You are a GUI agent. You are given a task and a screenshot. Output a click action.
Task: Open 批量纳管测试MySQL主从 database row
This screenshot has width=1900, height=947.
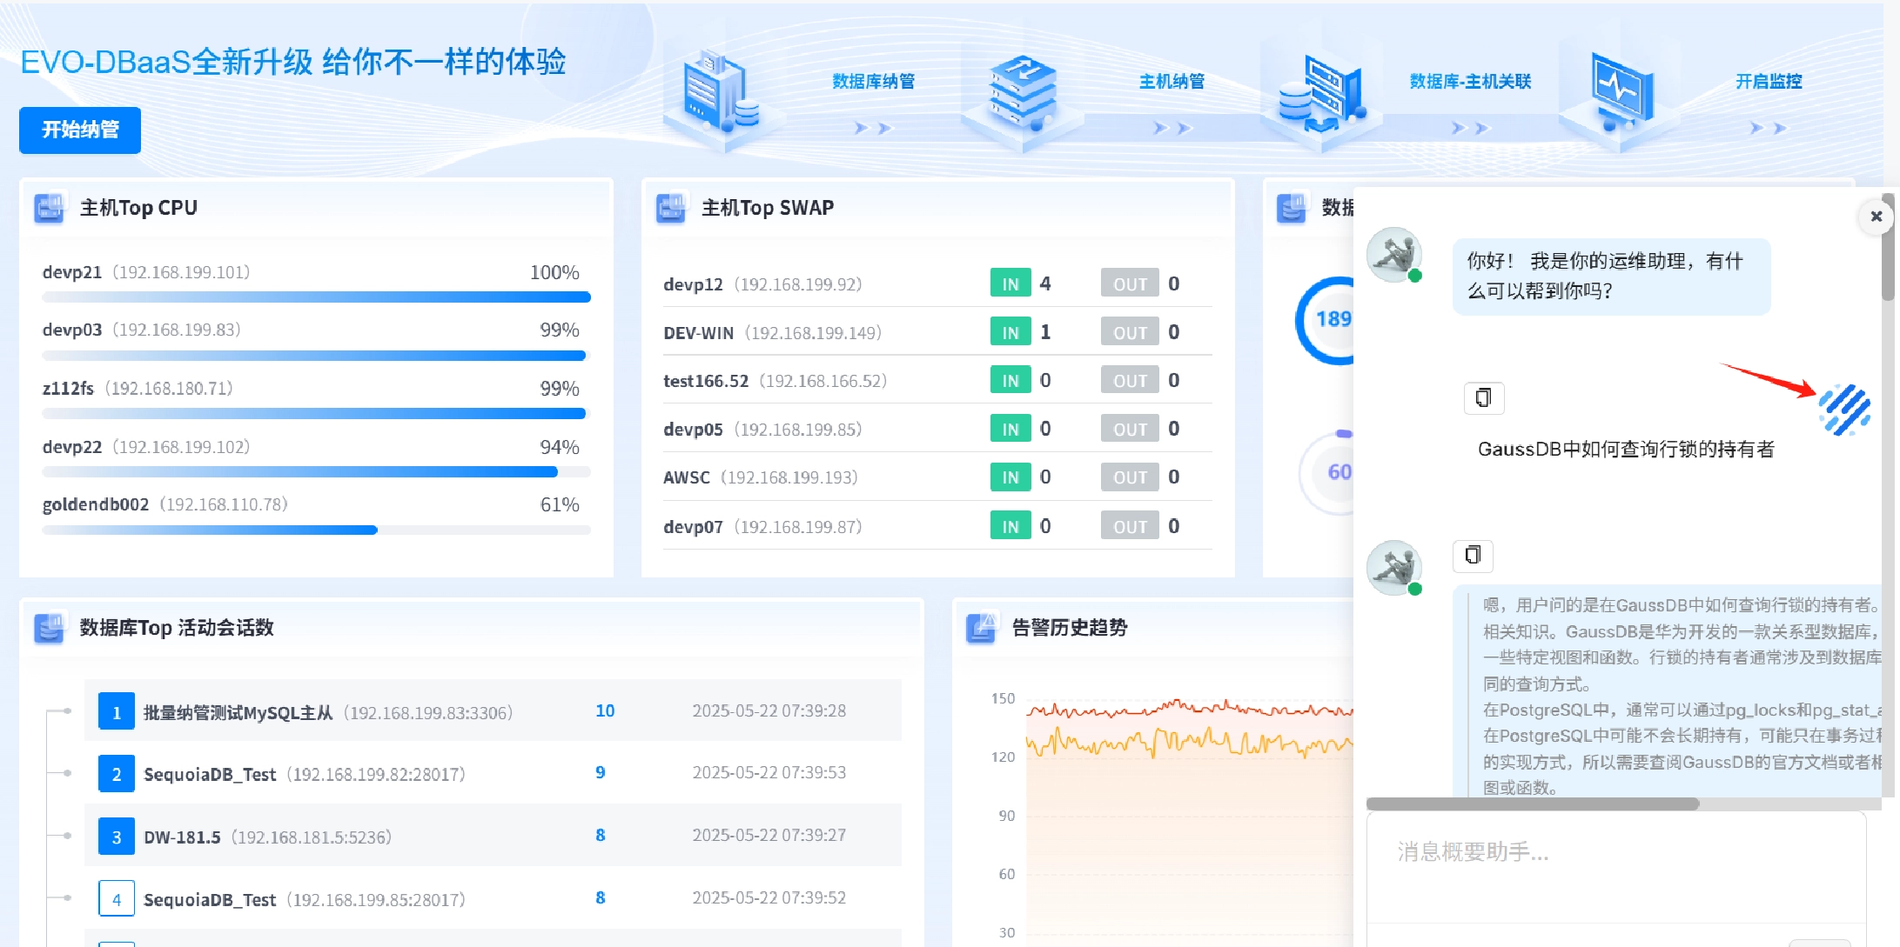pyautogui.click(x=493, y=711)
